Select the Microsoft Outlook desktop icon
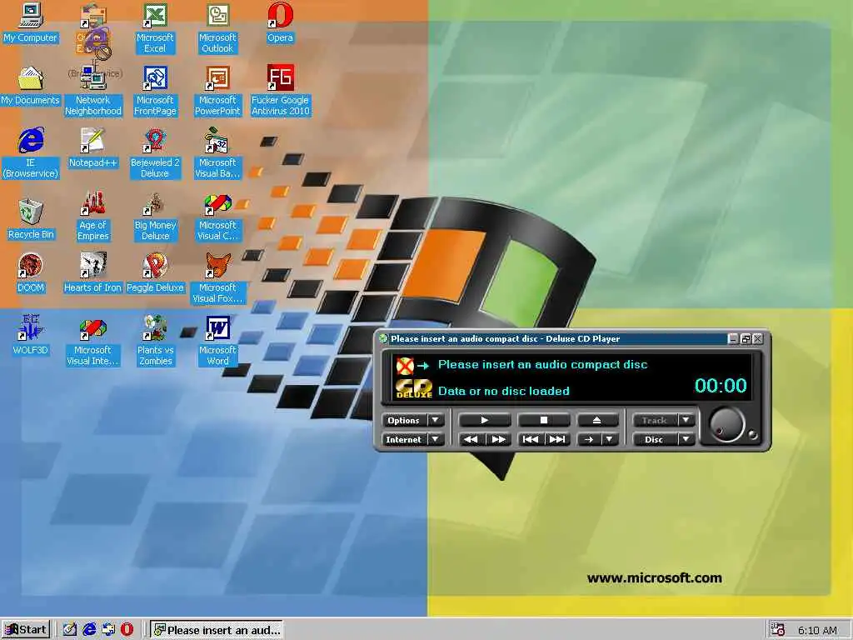853x640 pixels. (217, 28)
